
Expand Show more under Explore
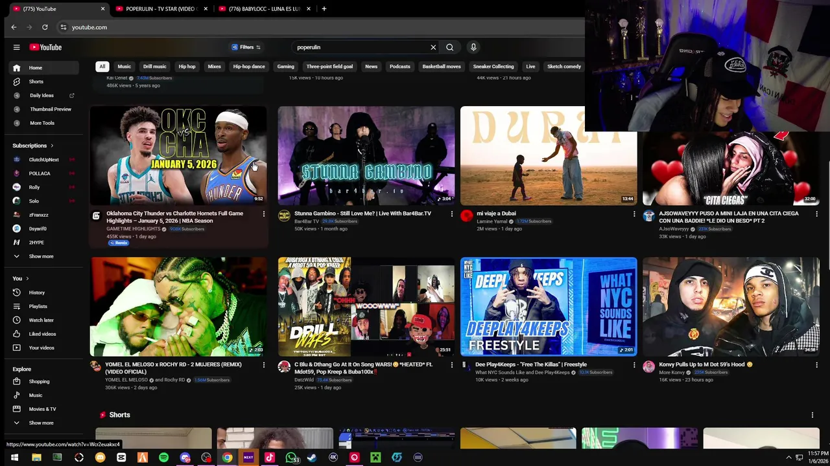pos(41,423)
